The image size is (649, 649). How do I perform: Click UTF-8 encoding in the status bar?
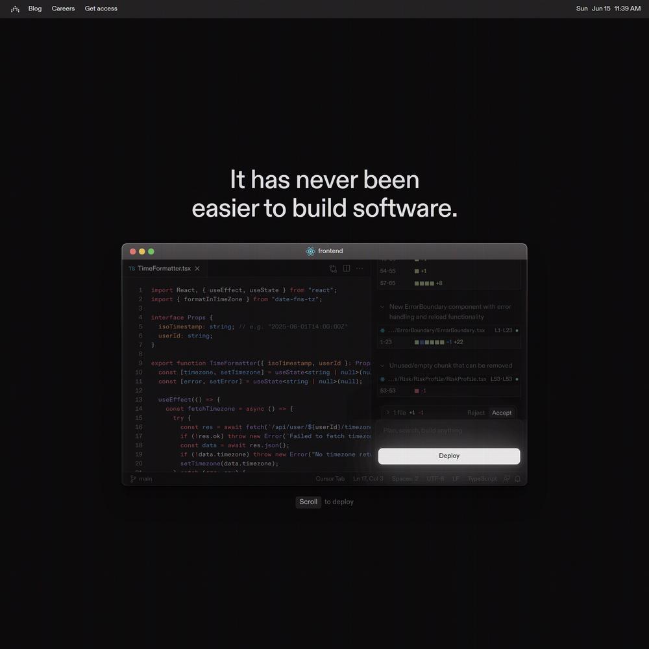coord(435,479)
